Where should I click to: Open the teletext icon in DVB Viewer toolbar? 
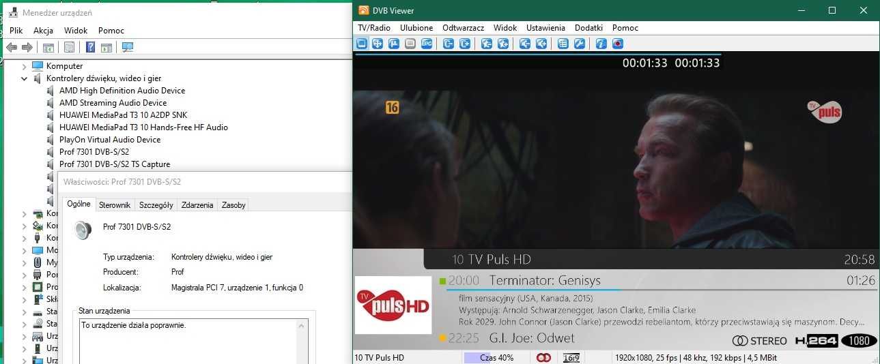394,44
